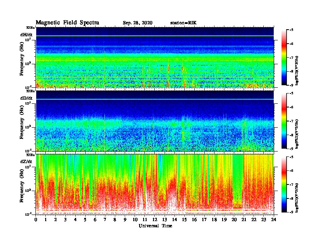Click hour tick label 9 on time axis

point(125,219)
